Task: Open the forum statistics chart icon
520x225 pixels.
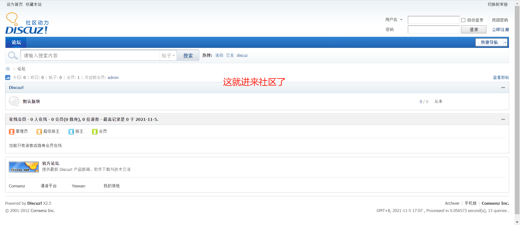Action: coord(8,78)
